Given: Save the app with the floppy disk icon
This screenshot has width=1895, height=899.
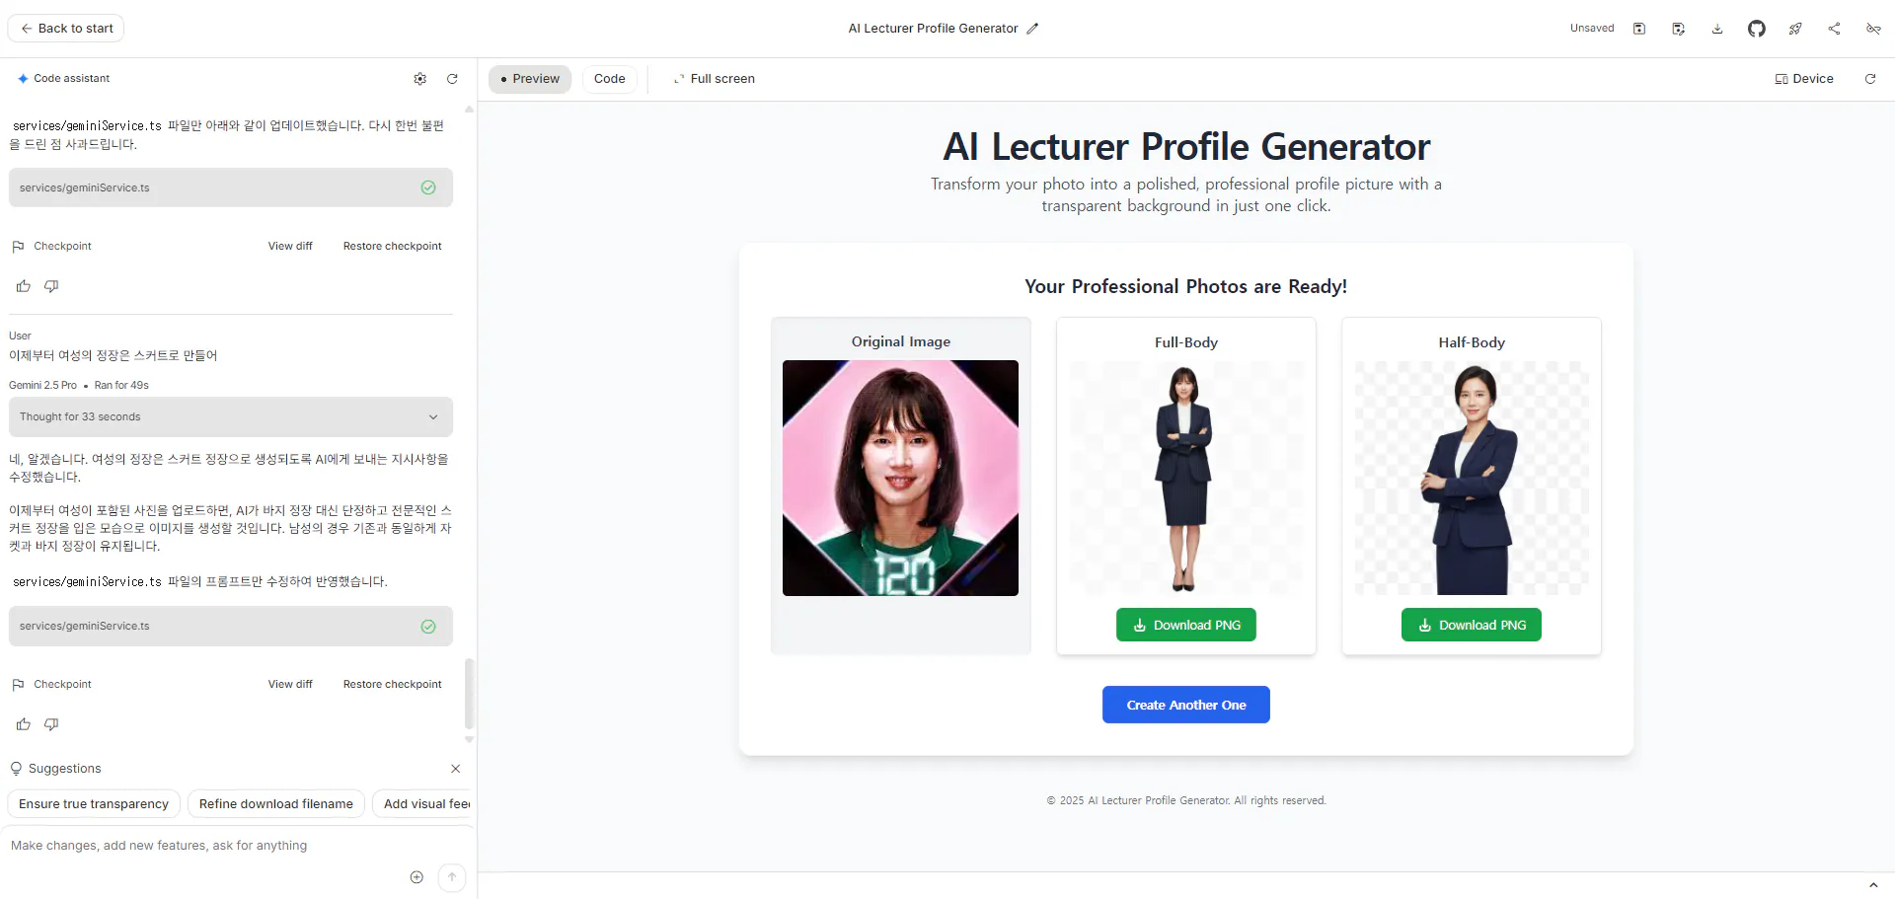Looking at the screenshot, I should (1639, 29).
